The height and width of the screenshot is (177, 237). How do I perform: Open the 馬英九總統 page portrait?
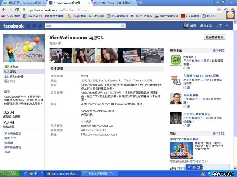[x=176, y=98]
